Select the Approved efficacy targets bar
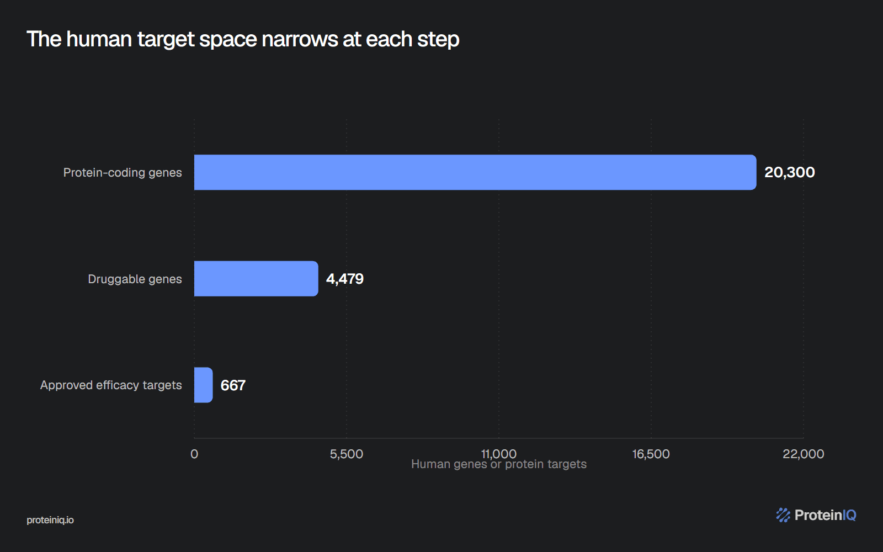The width and height of the screenshot is (883, 552). (x=203, y=385)
